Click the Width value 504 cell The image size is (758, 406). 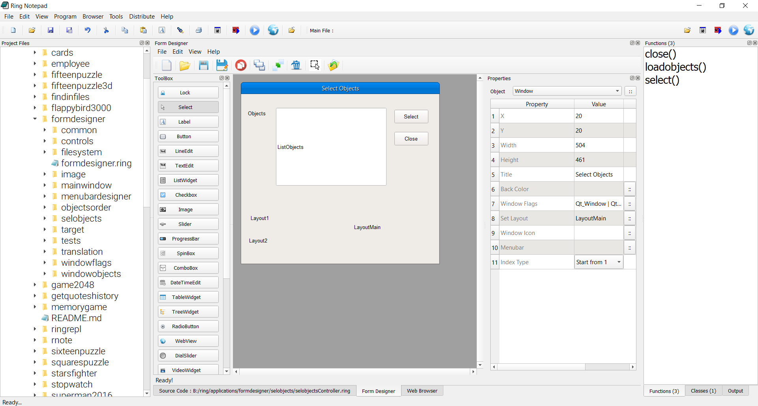tap(599, 145)
